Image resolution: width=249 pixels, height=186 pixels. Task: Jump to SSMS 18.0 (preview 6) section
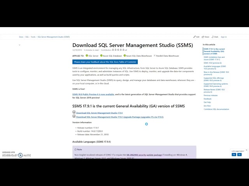(x=212, y=63)
